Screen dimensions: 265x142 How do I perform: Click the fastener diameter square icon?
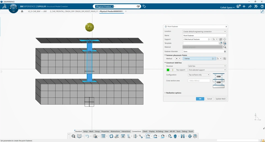coord(225,52)
